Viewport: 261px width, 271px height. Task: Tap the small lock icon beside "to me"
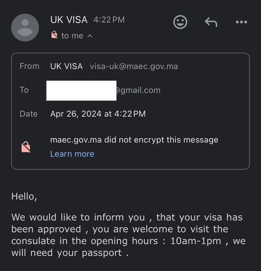click(x=54, y=35)
